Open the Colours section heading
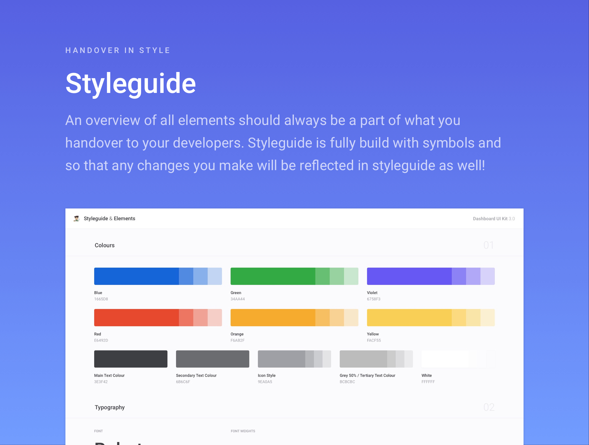This screenshot has width=589, height=445. coord(105,245)
